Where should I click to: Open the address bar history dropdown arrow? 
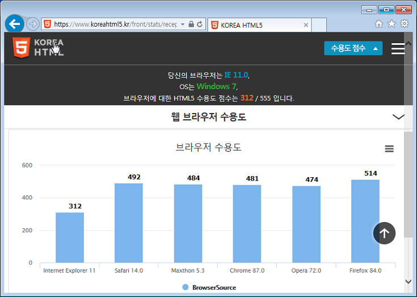(183, 24)
